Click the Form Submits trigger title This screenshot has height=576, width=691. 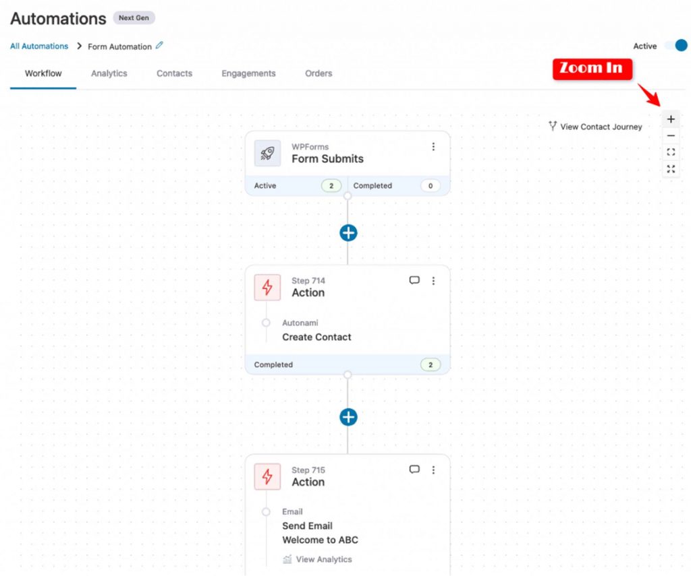tap(327, 159)
